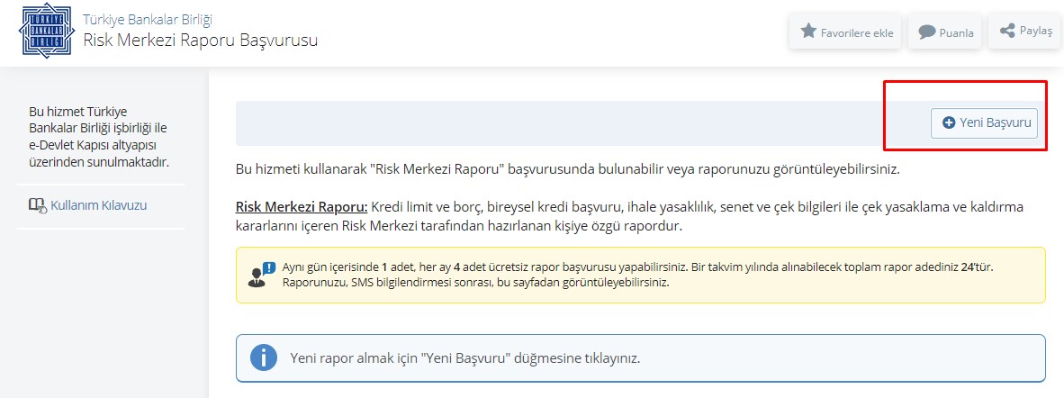The width and height of the screenshot is (1064, 398).
Task: Rate the service with Puanla button
Action: coord(945,32)
